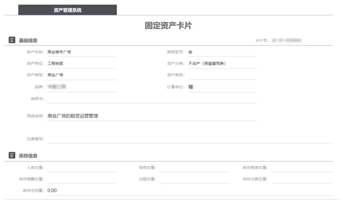
Task: Click the 卡片号 label
Action: 262,40
